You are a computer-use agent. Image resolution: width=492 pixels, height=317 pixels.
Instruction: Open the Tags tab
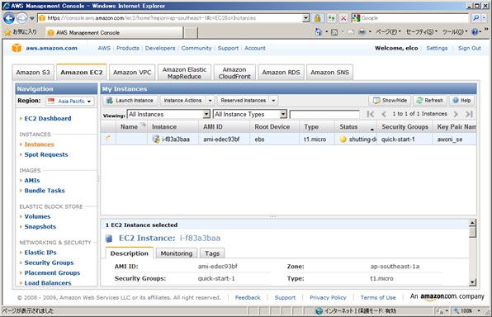212,253
